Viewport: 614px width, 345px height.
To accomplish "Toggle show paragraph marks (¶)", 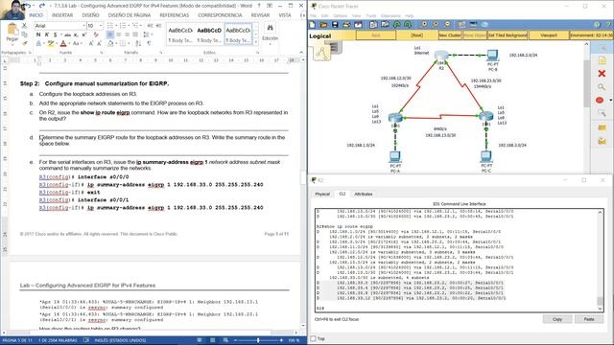I will [149, 43].
